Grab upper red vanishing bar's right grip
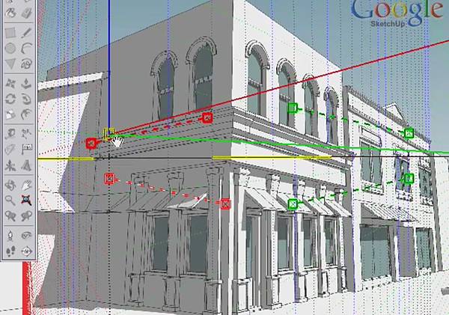Viewport: 449px width, 315px height. [207, 117]
